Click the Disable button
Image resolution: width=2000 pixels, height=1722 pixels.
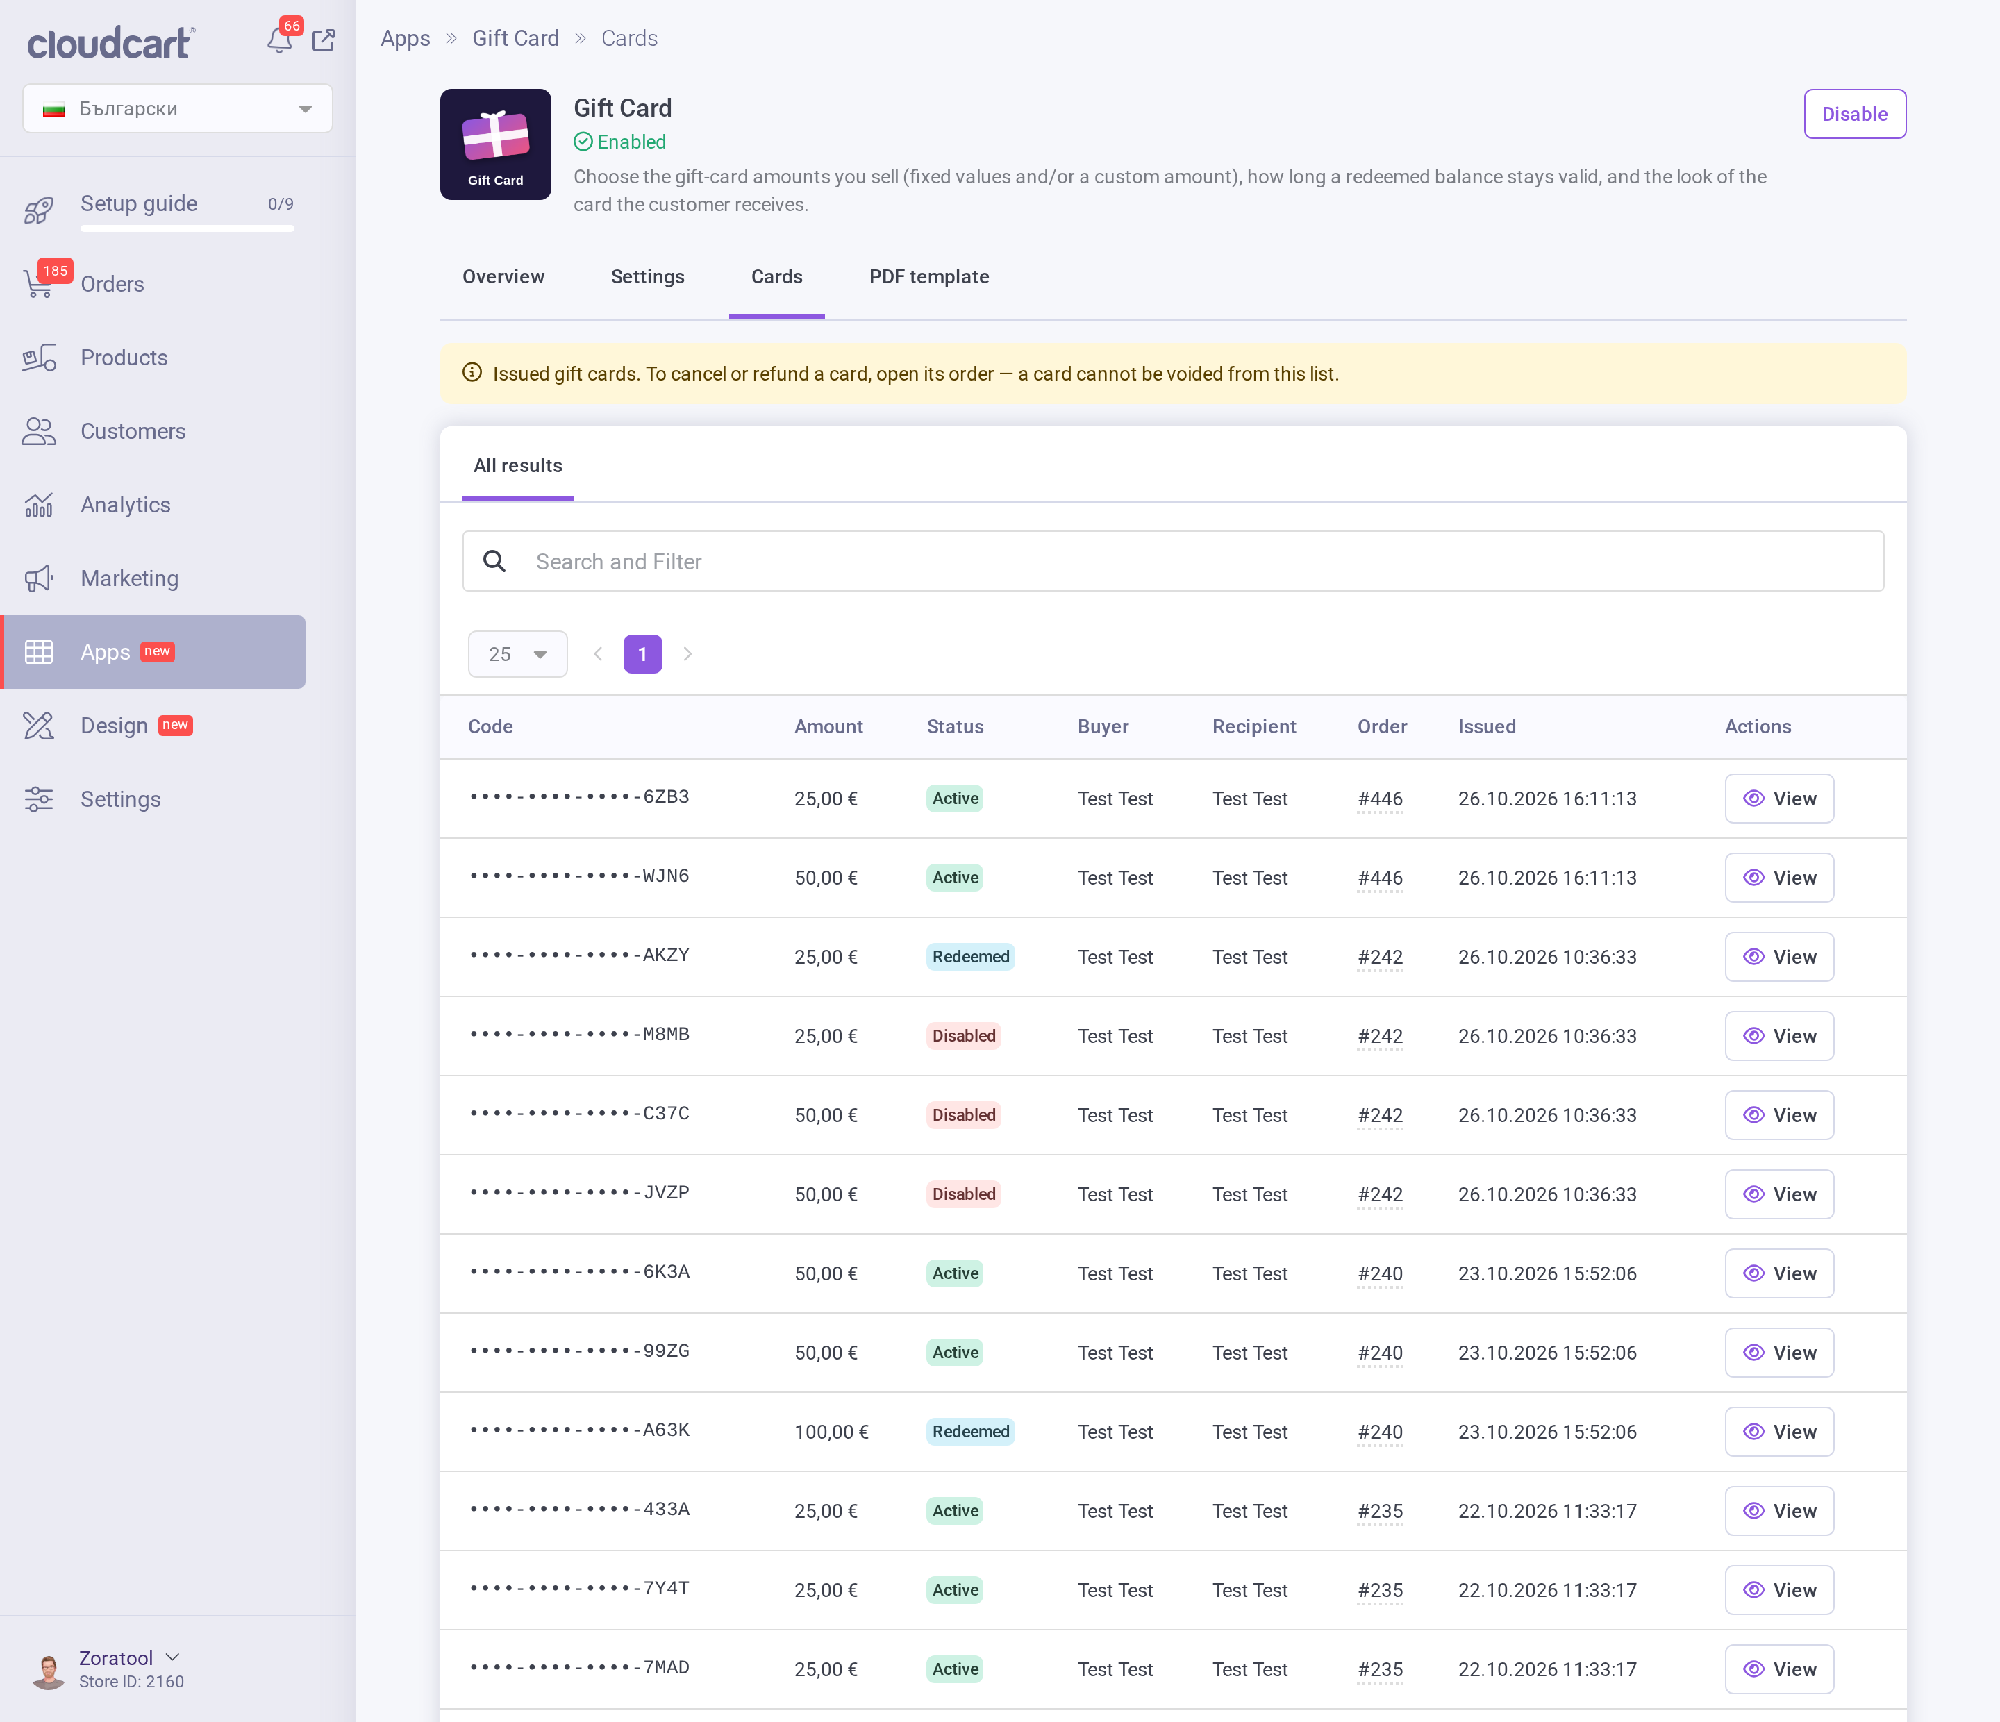coord(1854,114)
